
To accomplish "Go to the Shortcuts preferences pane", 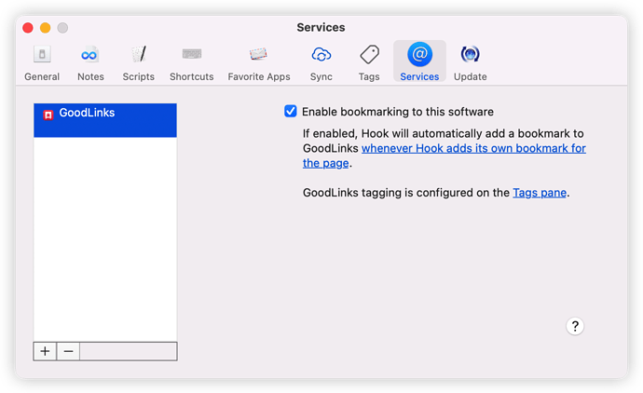I will click(192, 62).
